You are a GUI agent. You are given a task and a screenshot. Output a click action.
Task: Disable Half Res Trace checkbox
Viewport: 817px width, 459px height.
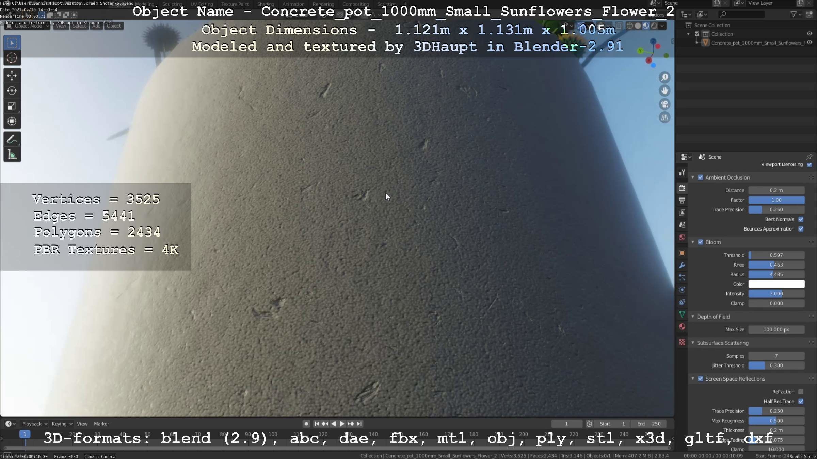pos(801,402)
